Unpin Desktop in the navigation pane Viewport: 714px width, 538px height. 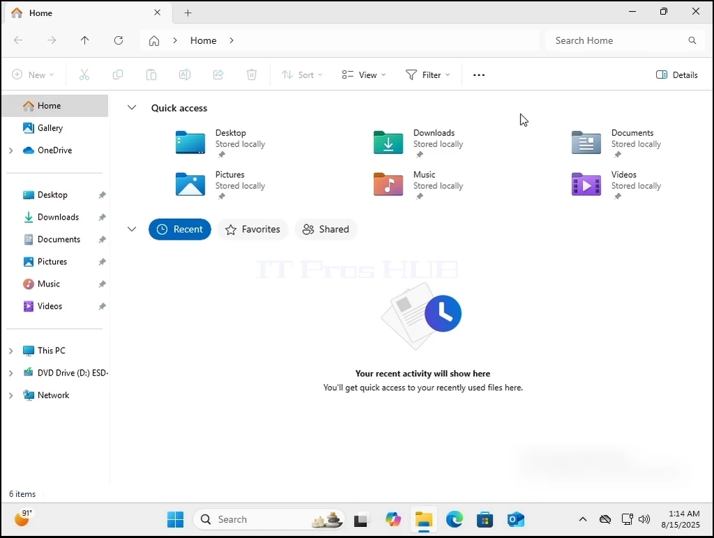click(x=102, y=195)
